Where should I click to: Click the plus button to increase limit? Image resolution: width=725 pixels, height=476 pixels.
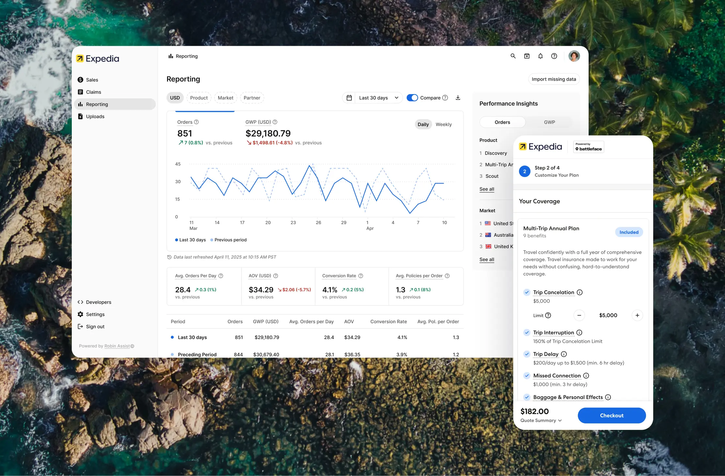point(637,315)
